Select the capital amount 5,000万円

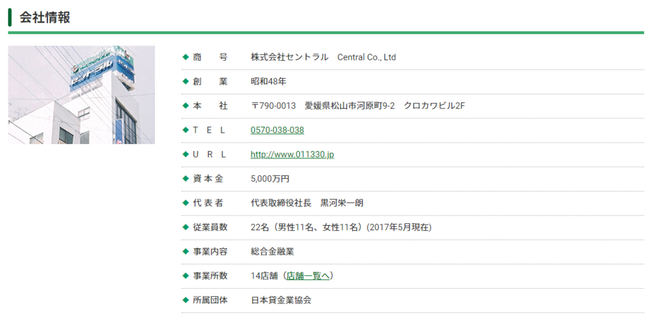(270, 179)
